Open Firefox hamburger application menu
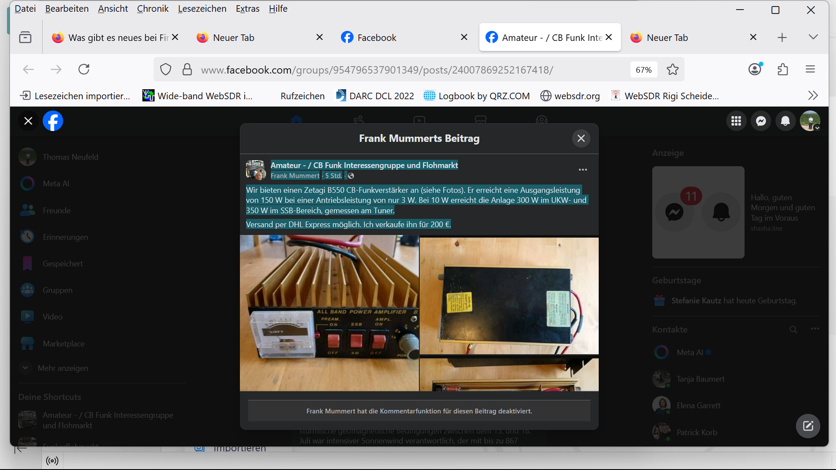 click(810, 70)
